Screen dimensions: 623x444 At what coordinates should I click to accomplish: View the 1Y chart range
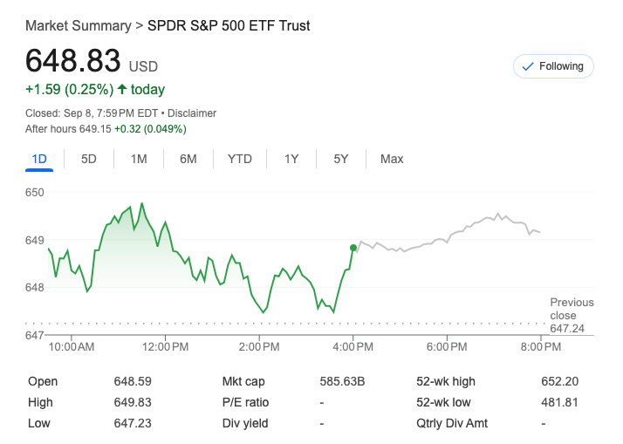[291, 159]
